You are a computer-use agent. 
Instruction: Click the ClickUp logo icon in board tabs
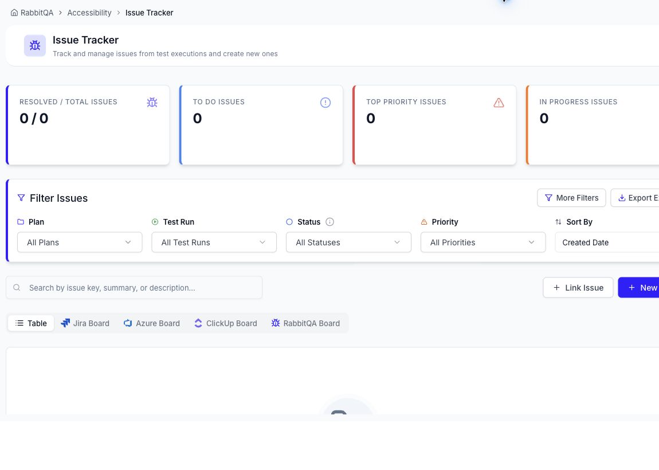198,323
